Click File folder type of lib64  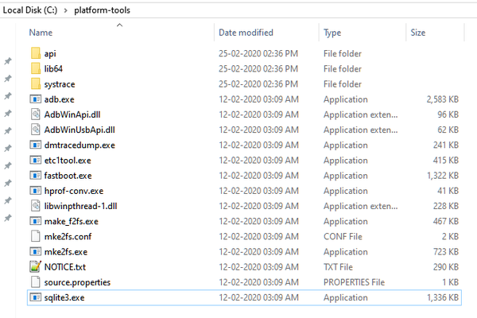(343, 68)
